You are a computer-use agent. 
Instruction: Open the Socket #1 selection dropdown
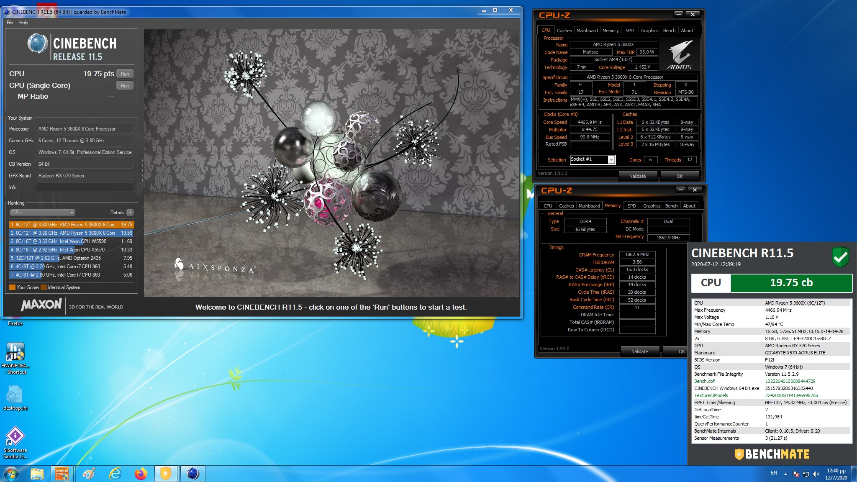coord(593,159)
